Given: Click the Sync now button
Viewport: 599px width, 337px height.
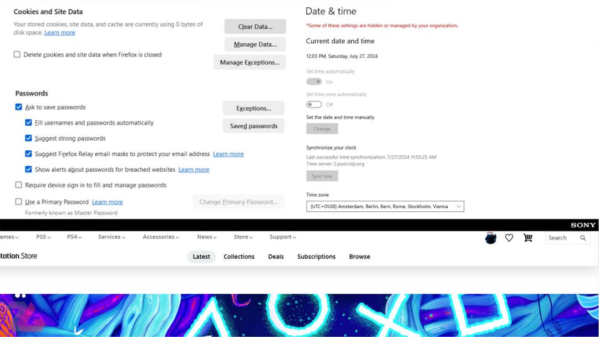Looking at the screenshot, I should pos(322,176).
